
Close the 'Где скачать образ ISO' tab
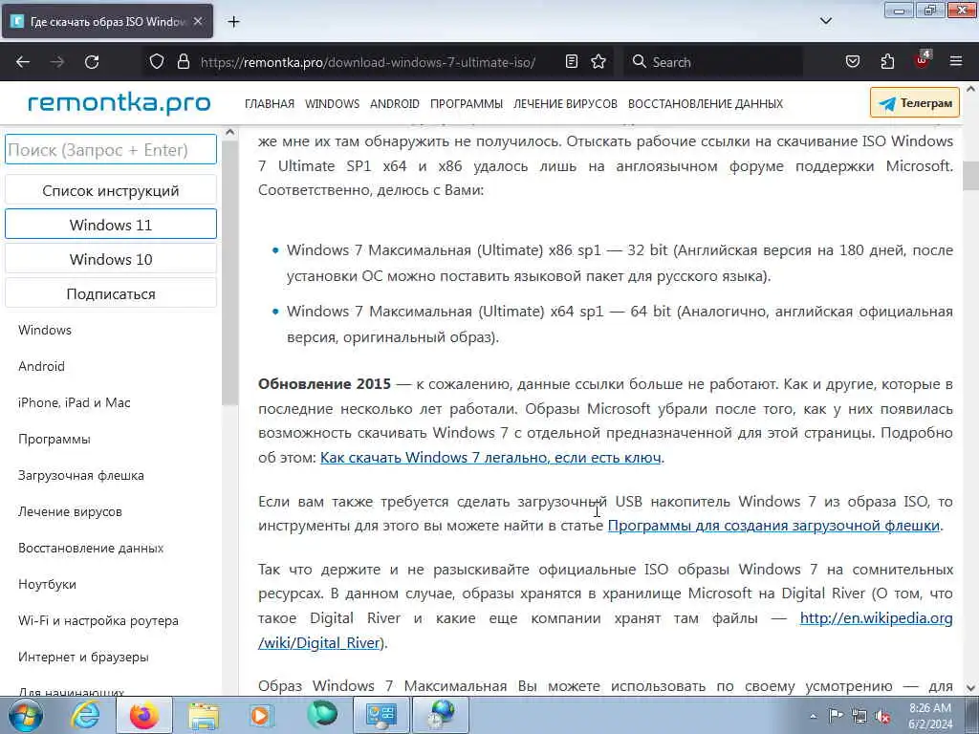pyautogui.click(x=198, y=21)
